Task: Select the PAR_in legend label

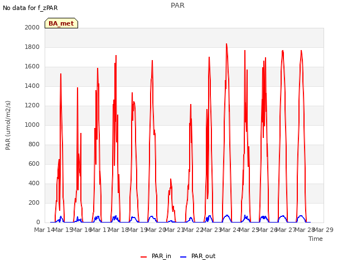Action: pyautogui.click(x=161, y=256)
